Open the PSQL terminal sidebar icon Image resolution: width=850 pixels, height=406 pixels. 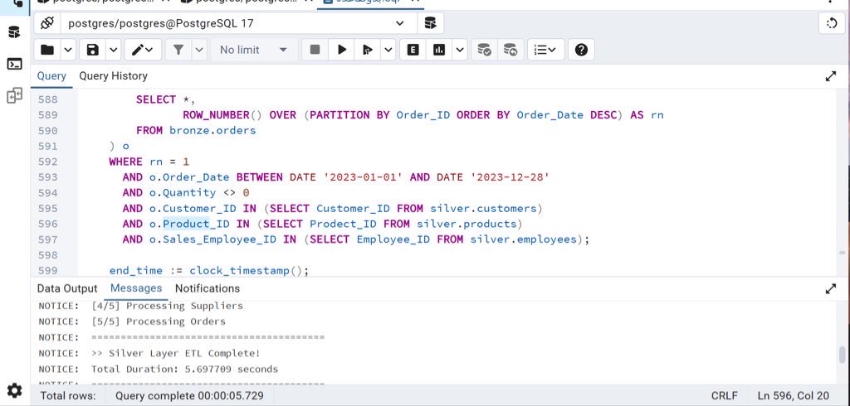15,64
